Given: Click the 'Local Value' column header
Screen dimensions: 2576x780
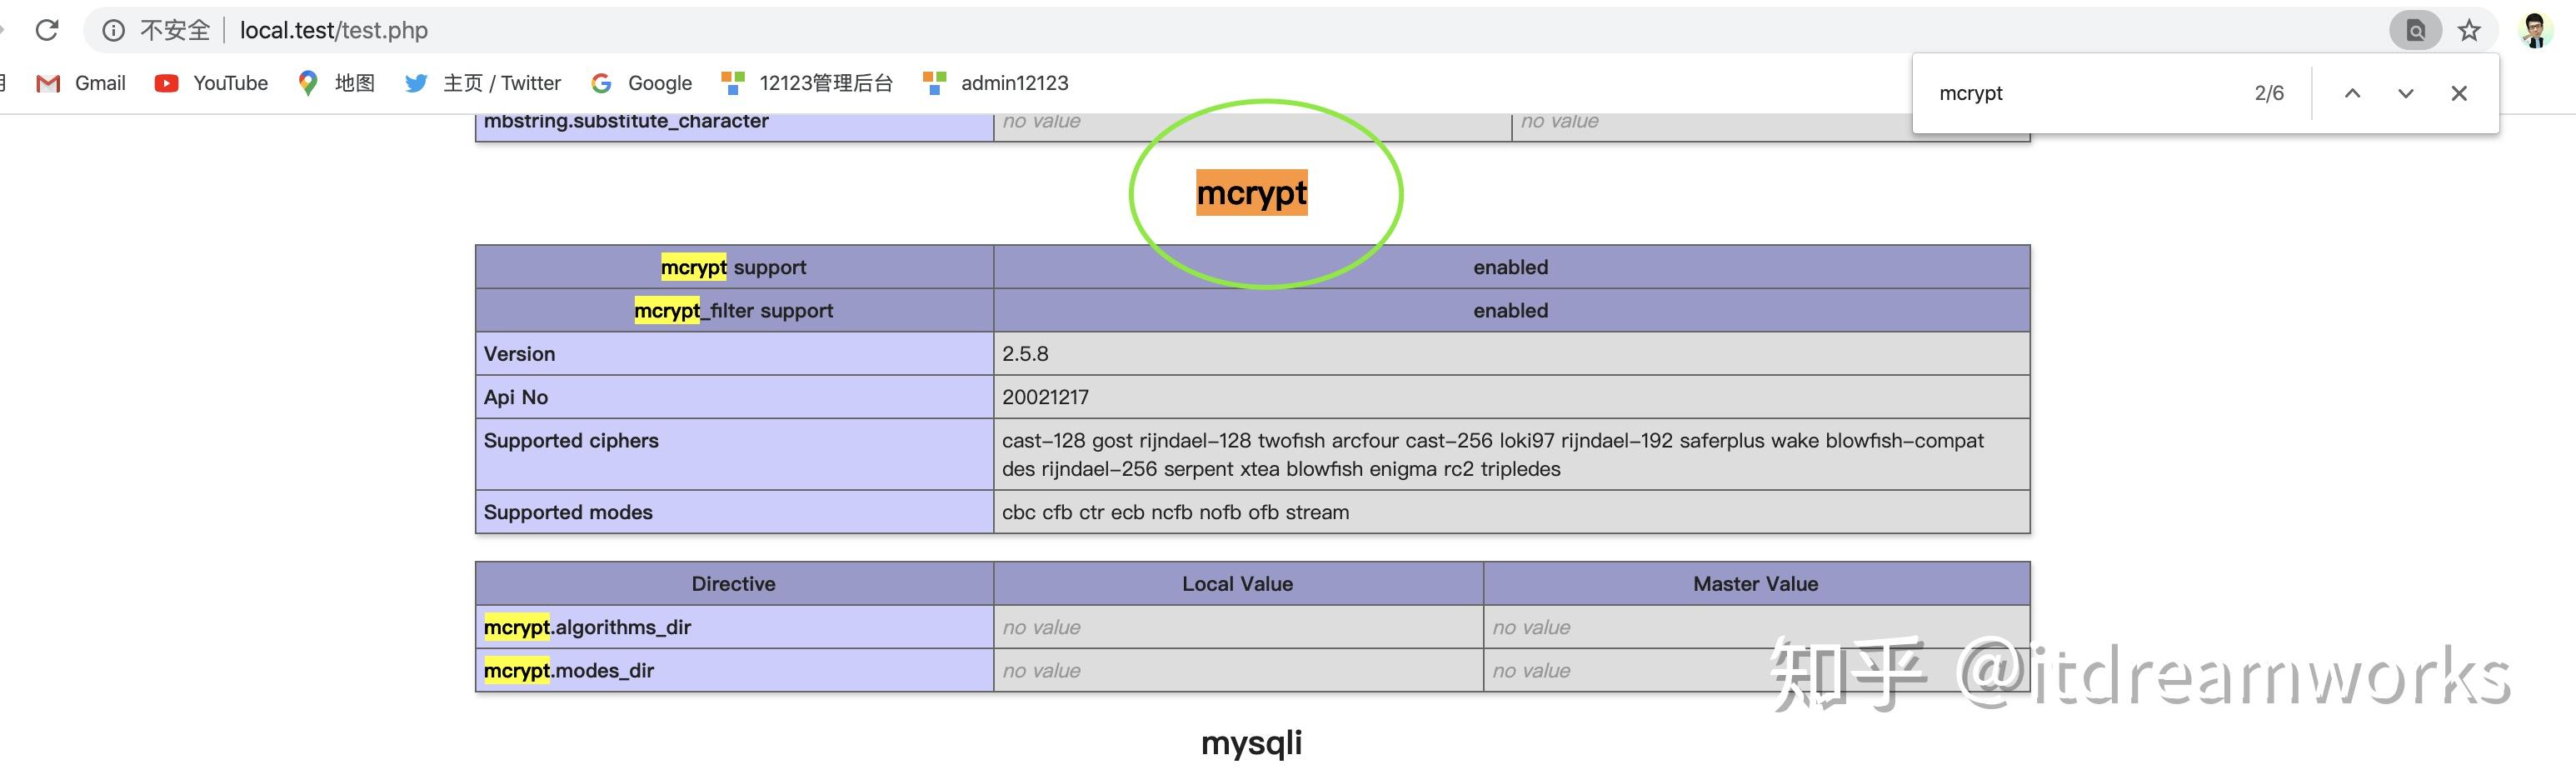Looking at the screenshot, I should pyautogui.click(x=1237, y=584).
